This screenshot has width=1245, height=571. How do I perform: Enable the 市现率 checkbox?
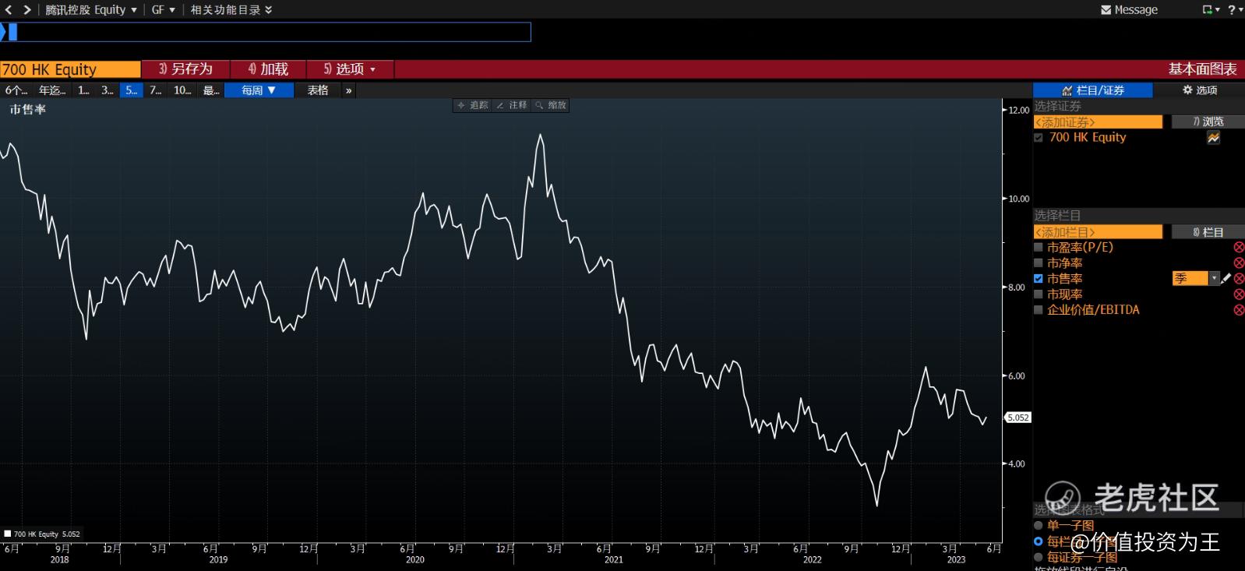pyautogui.click(x=1039, y=294)
